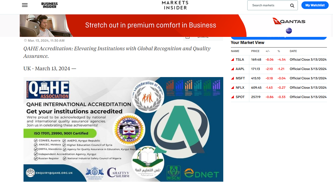
Task: Click the share icon above the article
Action: [x=188, y=37]
